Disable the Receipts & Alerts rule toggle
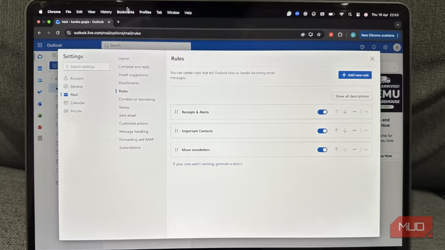The height and width of the screenshot is (250, 445). [322, 112]
